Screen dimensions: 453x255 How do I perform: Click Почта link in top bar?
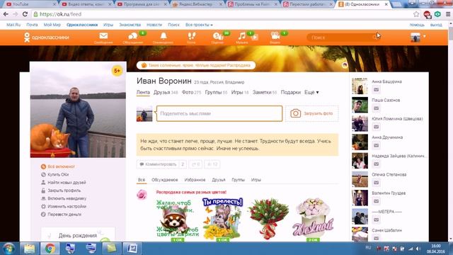pos(32,25)
